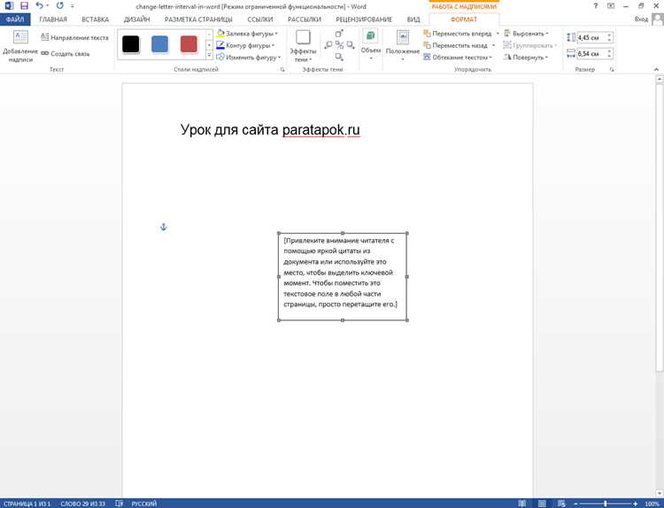This screenshot has width=664, height=508.
Task: Adjust the zoom slider in status bar
Action: (606, 504)
